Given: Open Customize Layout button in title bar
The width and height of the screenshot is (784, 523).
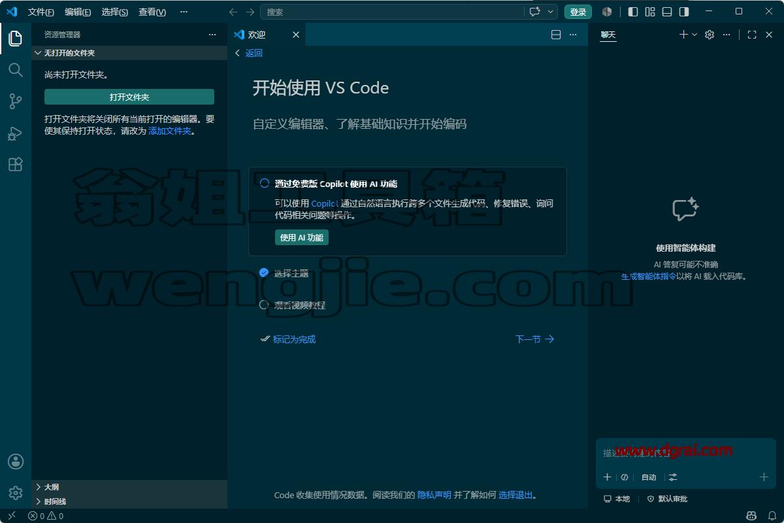Looking at the screenshot, I should point(650,12).
